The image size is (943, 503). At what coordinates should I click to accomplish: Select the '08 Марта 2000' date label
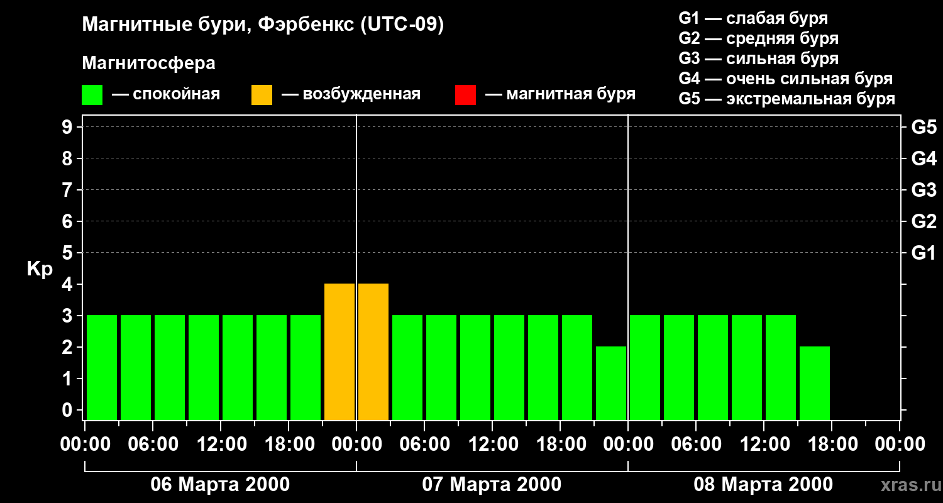coord(763,485)
